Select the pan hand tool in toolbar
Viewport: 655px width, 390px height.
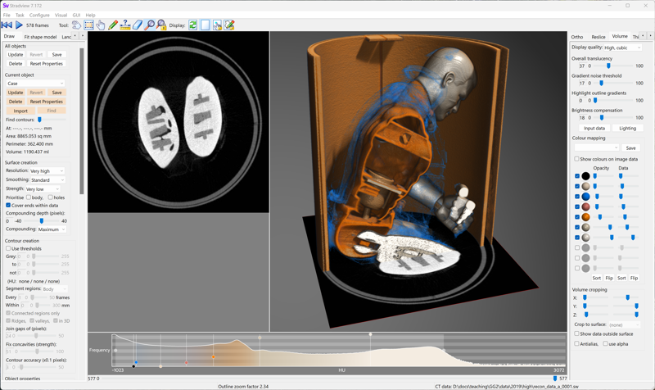(76, 25)
